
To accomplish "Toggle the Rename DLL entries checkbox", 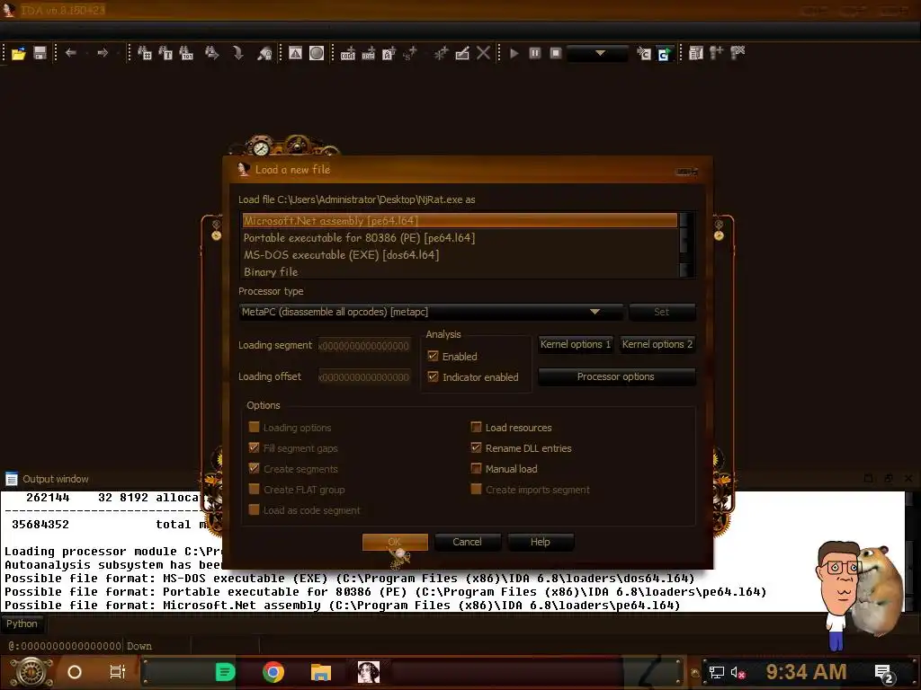I will point(477,447).
